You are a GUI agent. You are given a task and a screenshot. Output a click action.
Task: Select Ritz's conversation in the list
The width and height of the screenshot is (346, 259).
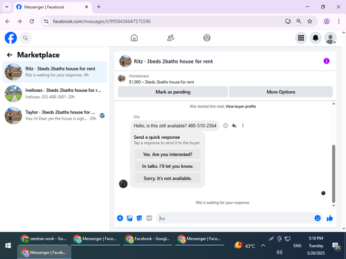(55, 72)
